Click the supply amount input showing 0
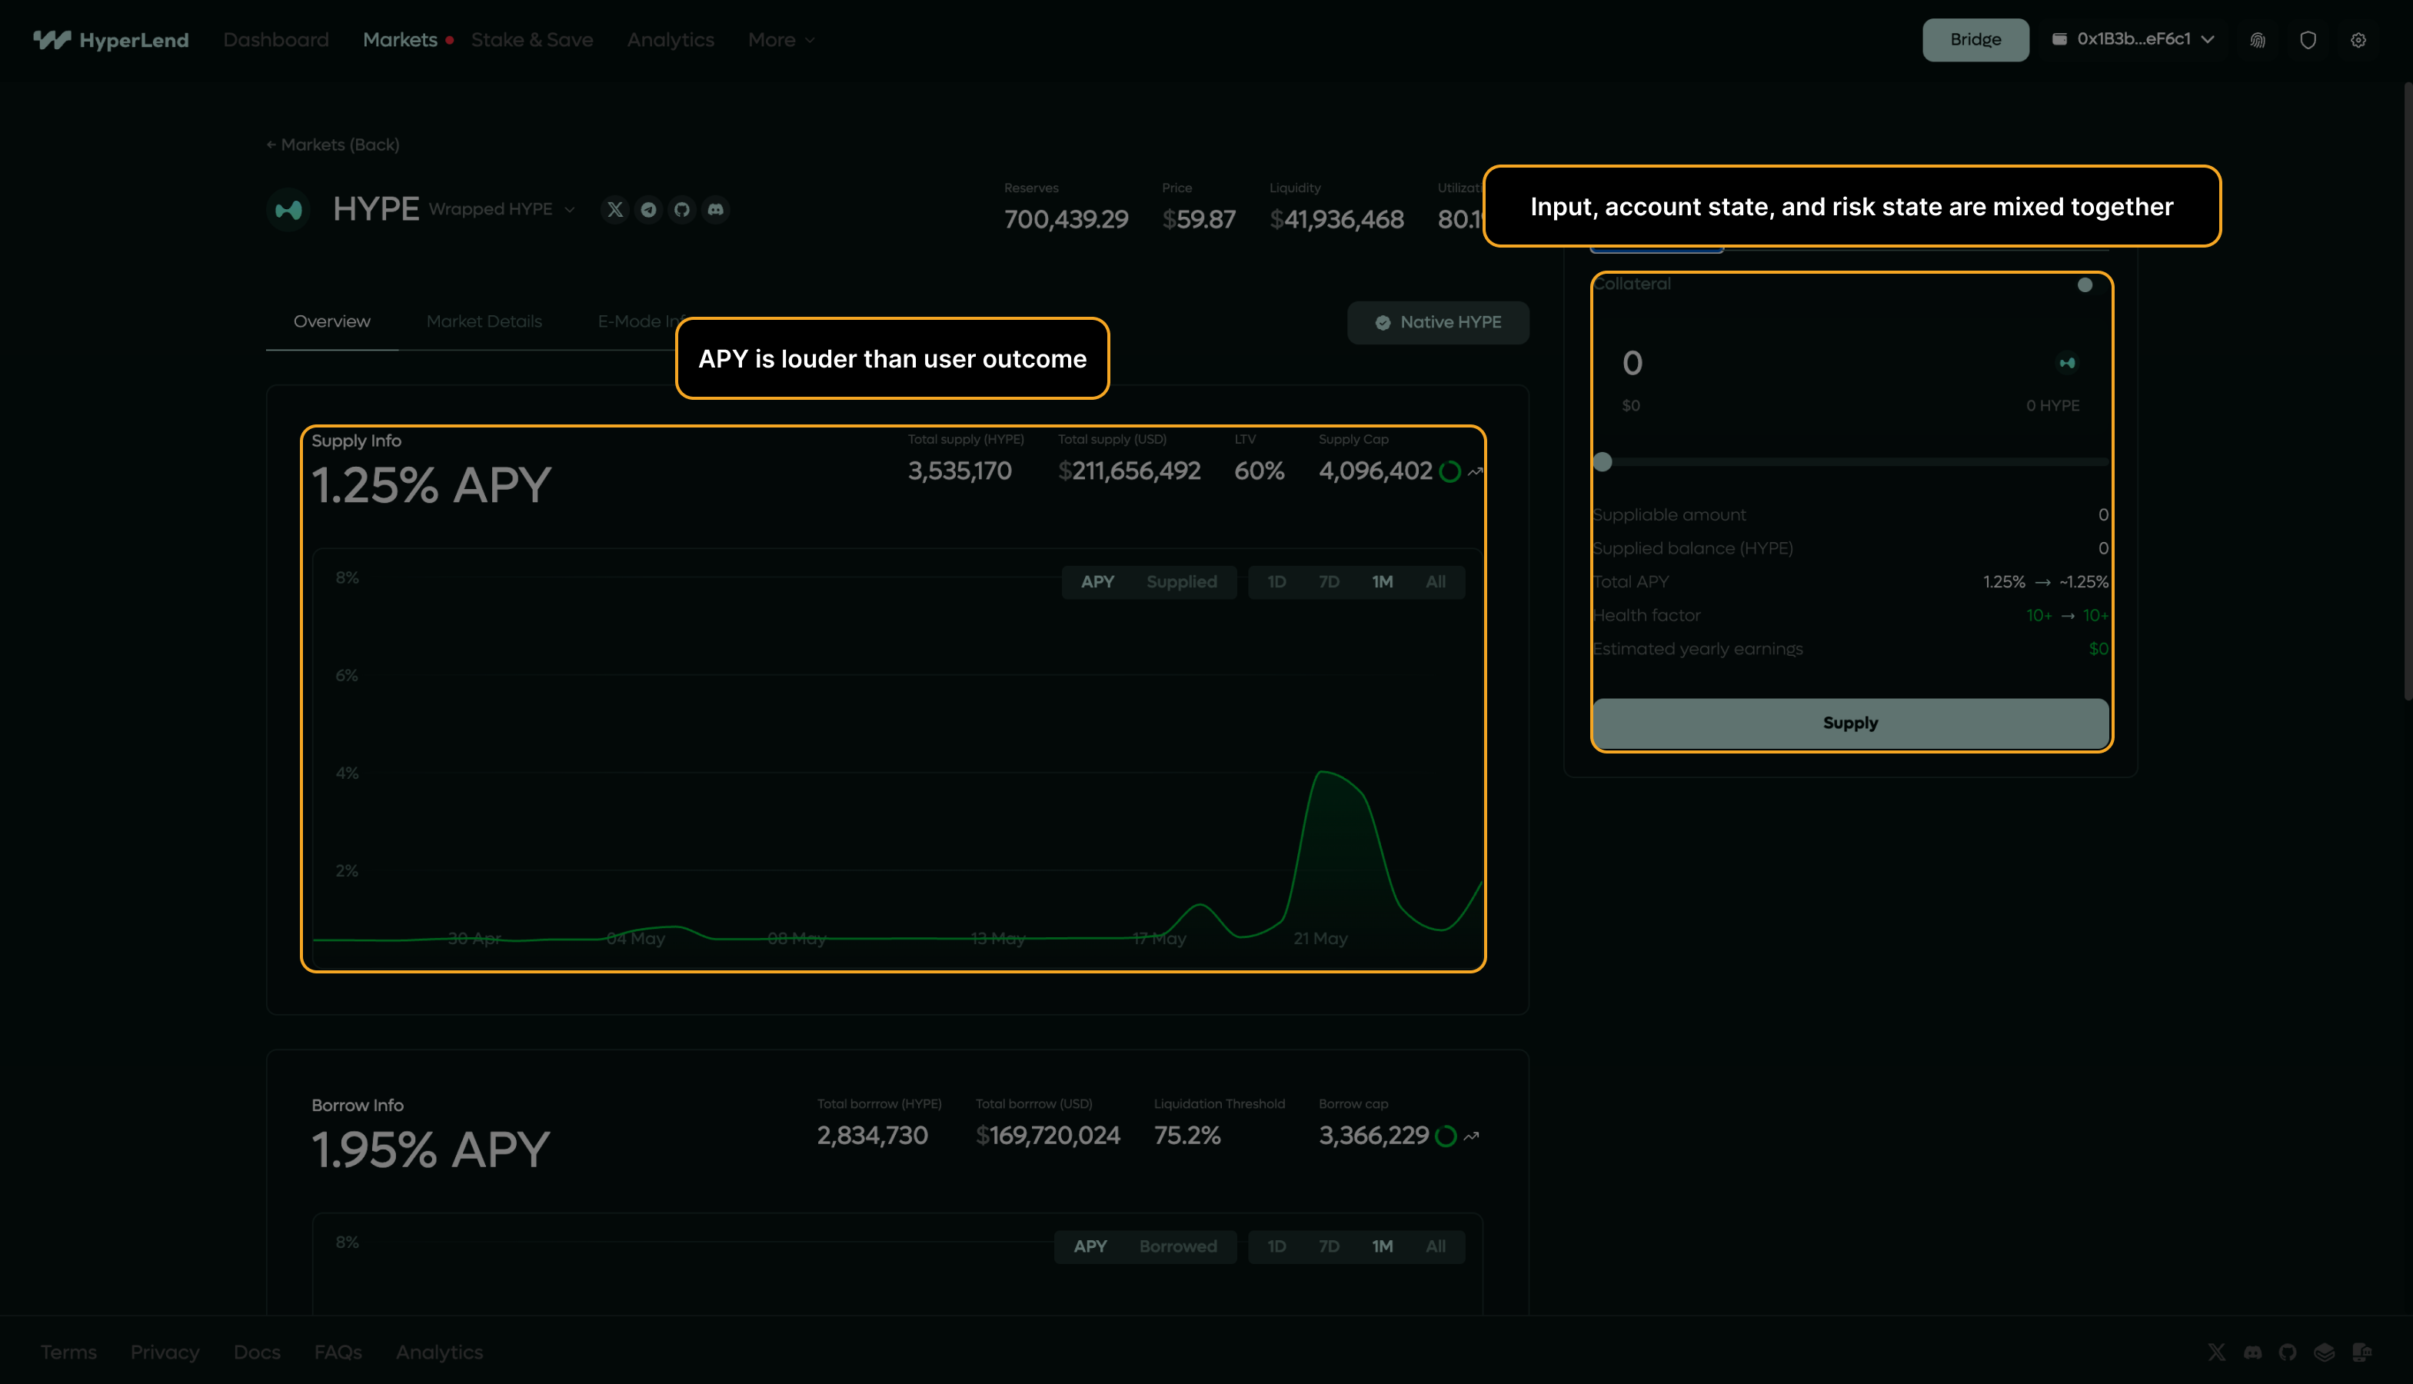2413x1384 pixels. tap(1633, 363)
